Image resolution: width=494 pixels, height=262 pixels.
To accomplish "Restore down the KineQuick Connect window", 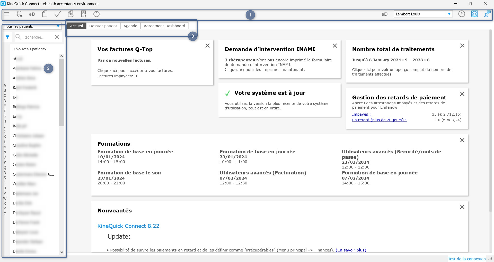I will (x=470, y=4).
